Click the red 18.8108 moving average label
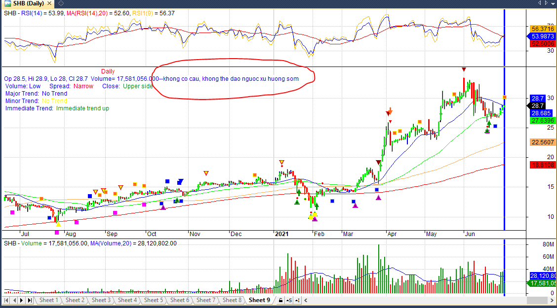Screen dimensions: 557x308 (x=543, y=165)
